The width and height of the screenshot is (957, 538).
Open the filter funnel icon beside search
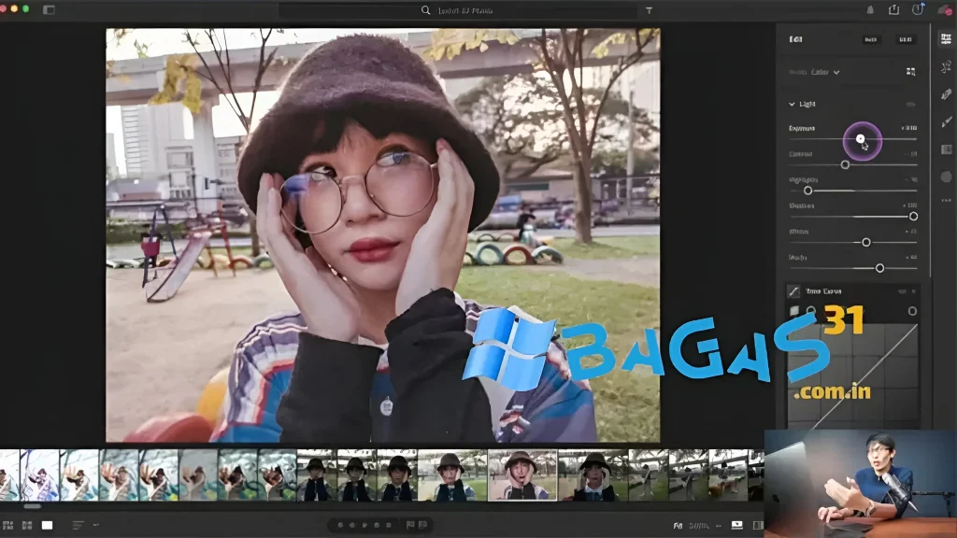pos(649,10)
